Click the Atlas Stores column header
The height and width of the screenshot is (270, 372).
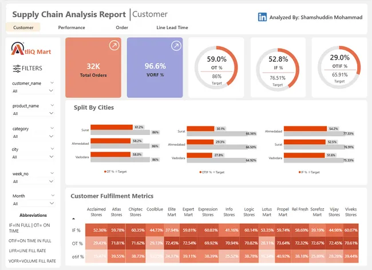pyautogui.click(x=117, y=213)
